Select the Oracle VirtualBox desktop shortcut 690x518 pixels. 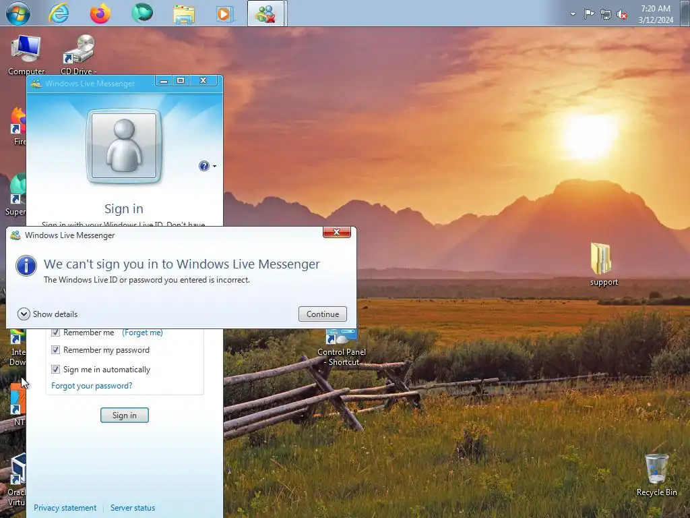17,481
